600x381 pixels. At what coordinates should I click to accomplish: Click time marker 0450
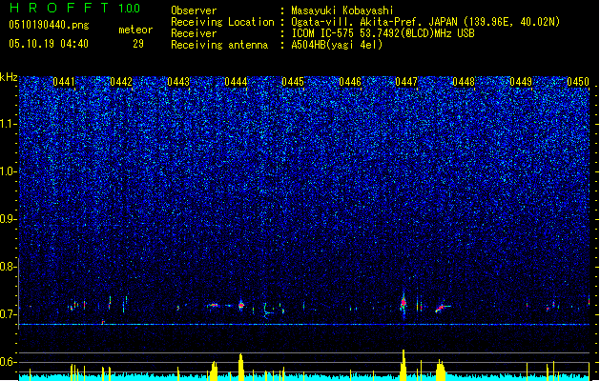tap(578, 82)
